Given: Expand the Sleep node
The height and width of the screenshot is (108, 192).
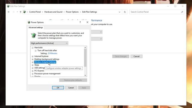Looking at the screenshot, I should pos(33,65).
